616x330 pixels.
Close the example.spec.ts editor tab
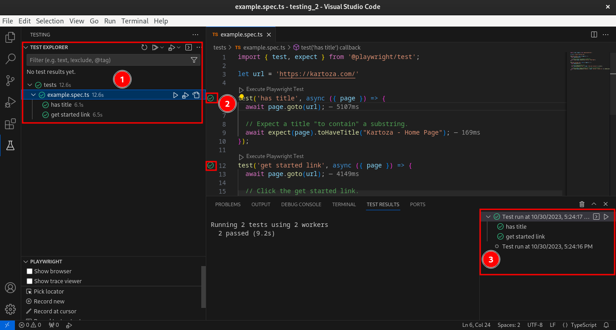269,35
